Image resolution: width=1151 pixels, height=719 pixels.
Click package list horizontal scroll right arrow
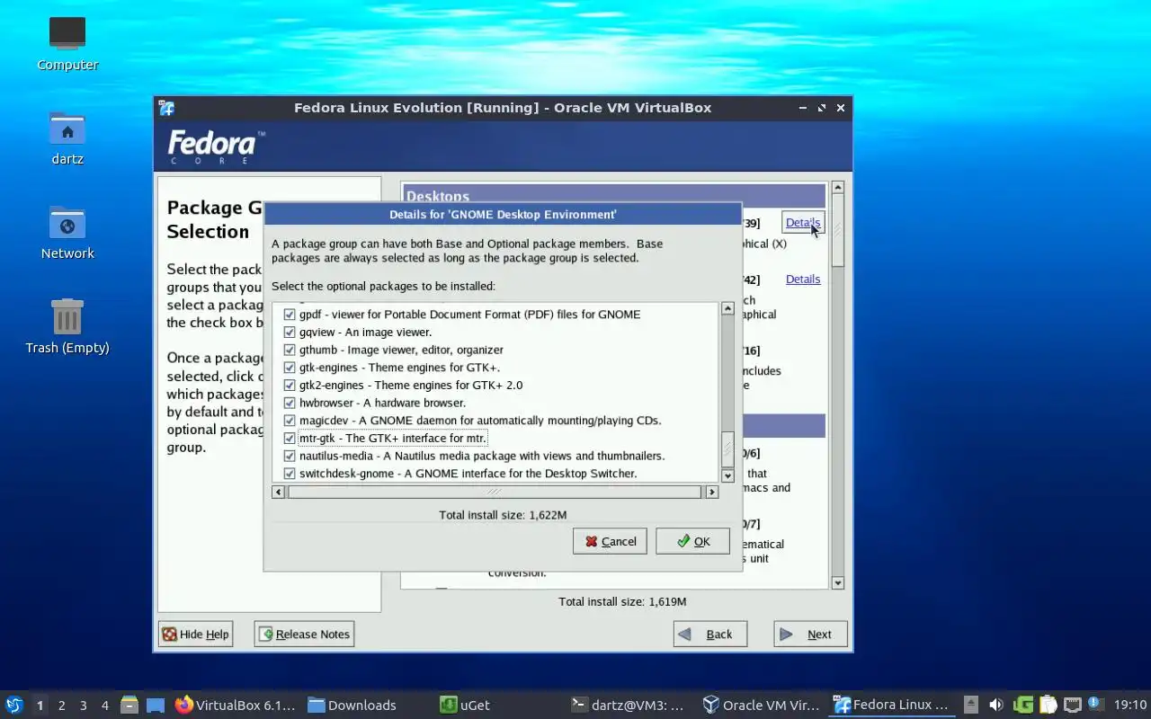(x=712, y=492)
